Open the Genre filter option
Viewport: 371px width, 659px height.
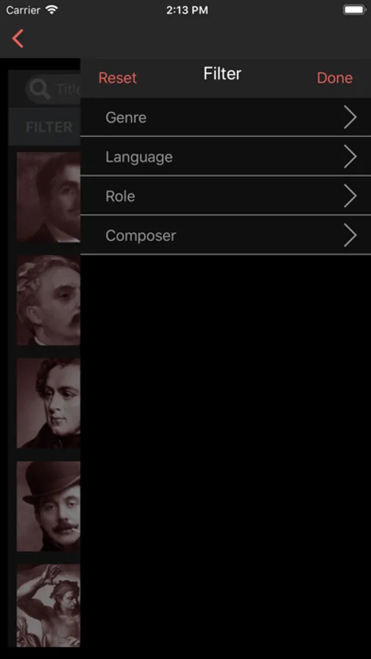click(x=225, y=117)
